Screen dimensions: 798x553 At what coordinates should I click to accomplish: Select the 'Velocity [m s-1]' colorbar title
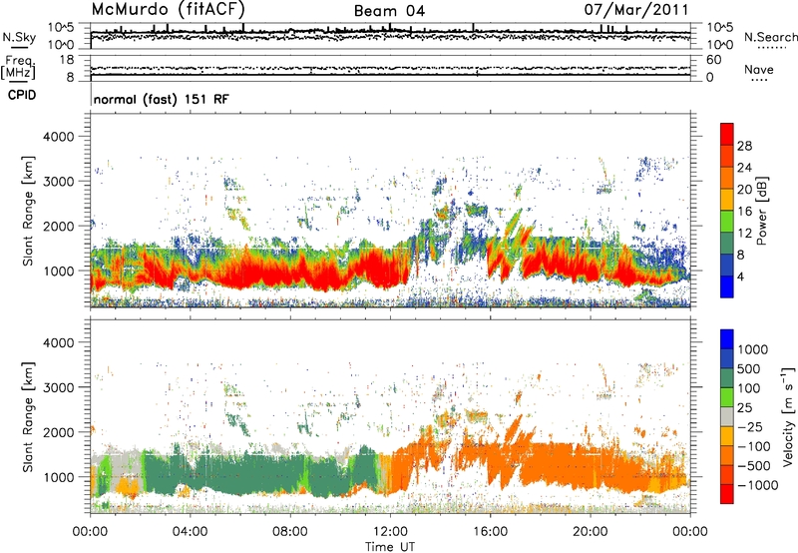coord(788,416)
